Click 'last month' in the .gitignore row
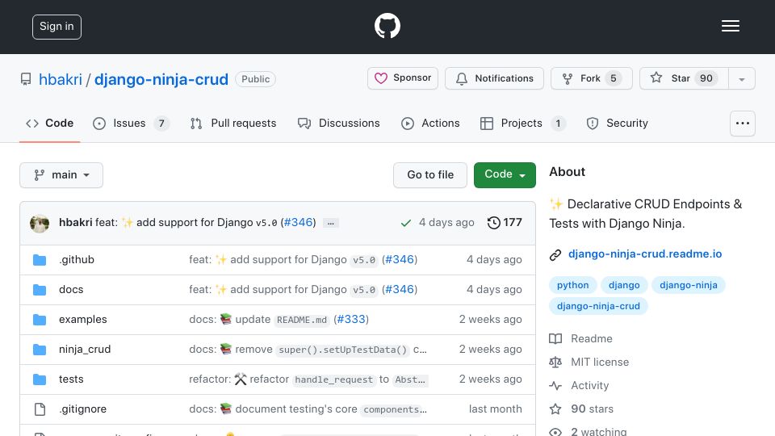The height and width of the screenshot is (436, 775). 495,409
